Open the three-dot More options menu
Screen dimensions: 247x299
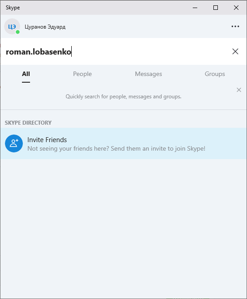[x=235, y=26]
